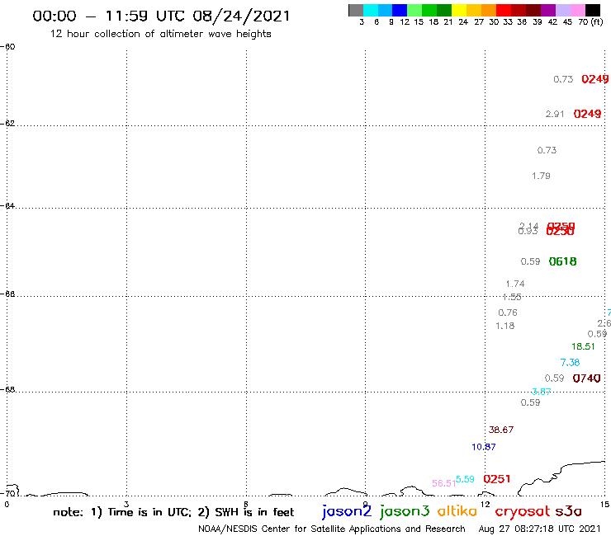This screenshot has width=611, height=536.
Task: Select the 1.55 wave height value
Action: pos(512,298)
